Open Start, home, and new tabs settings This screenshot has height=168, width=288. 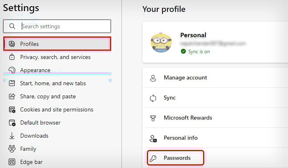click(53, 83)
